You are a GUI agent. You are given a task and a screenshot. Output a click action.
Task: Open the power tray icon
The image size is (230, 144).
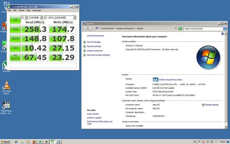pos(208,142)
